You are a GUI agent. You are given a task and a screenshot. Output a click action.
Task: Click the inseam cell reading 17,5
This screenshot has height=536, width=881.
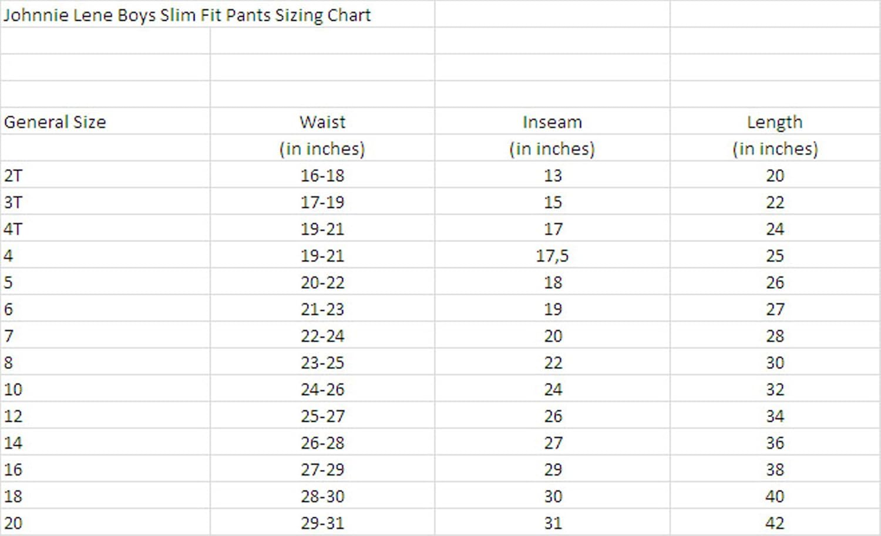point(552,256)
